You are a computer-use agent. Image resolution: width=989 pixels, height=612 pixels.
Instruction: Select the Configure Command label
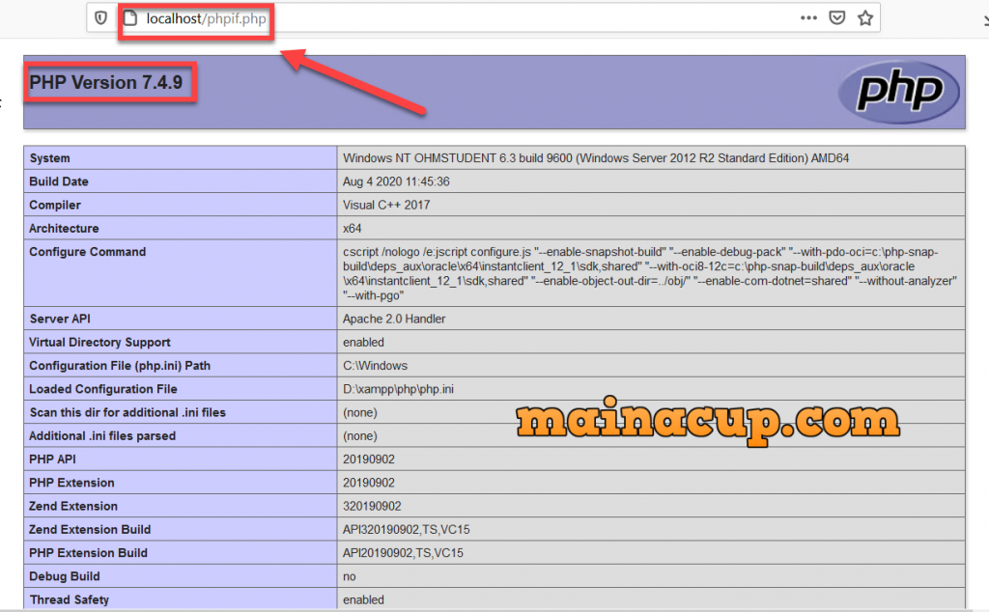click(x=87, y=252)
